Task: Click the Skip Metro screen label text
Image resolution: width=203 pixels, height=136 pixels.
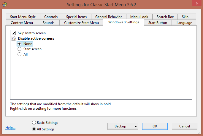Action: point(32,33)
